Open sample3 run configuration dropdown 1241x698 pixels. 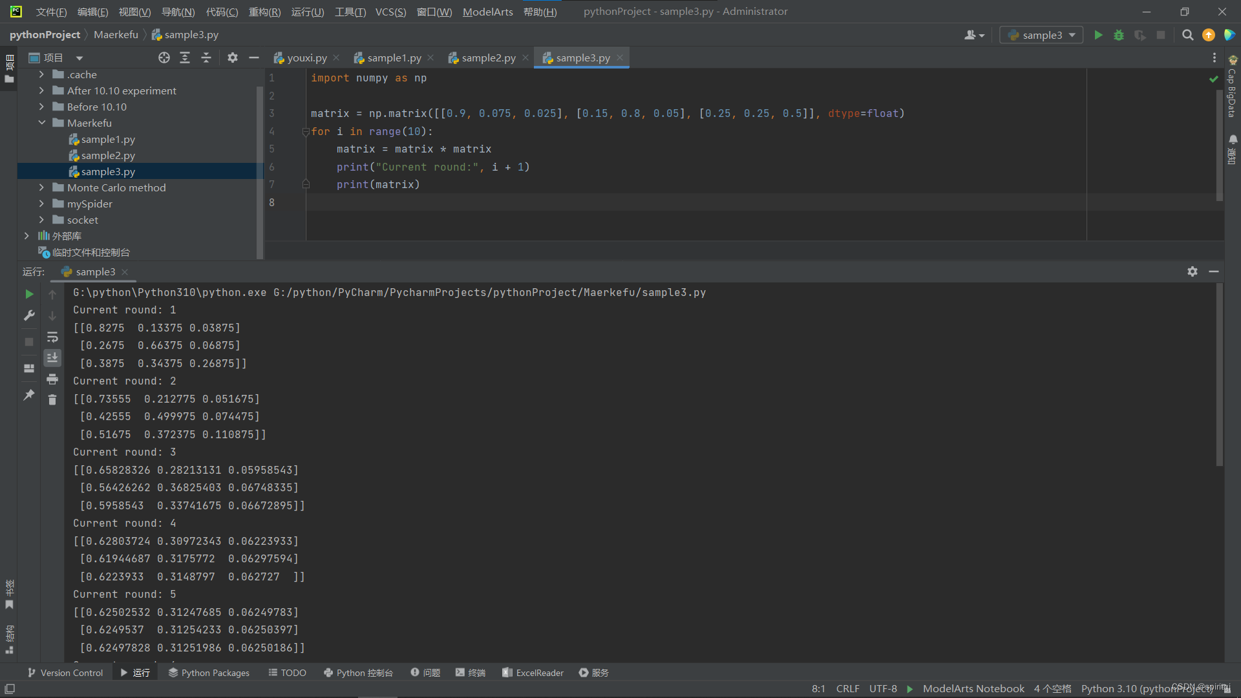click(x=1041, y=35)
